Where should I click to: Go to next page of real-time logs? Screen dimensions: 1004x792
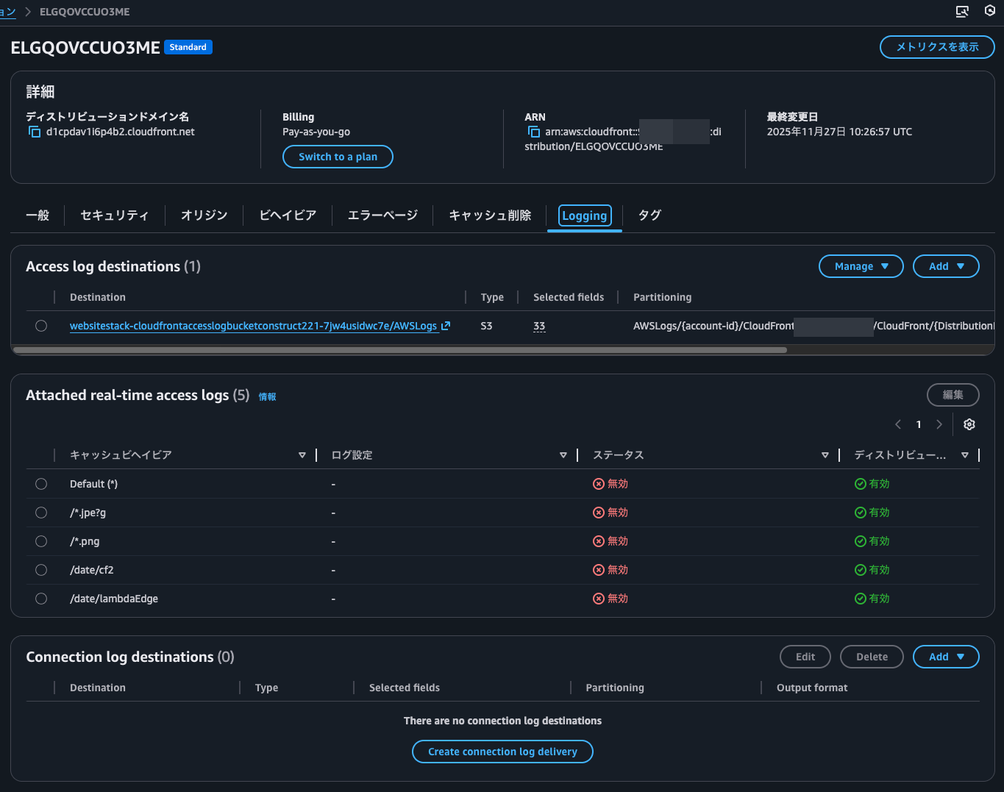(939, 424)
